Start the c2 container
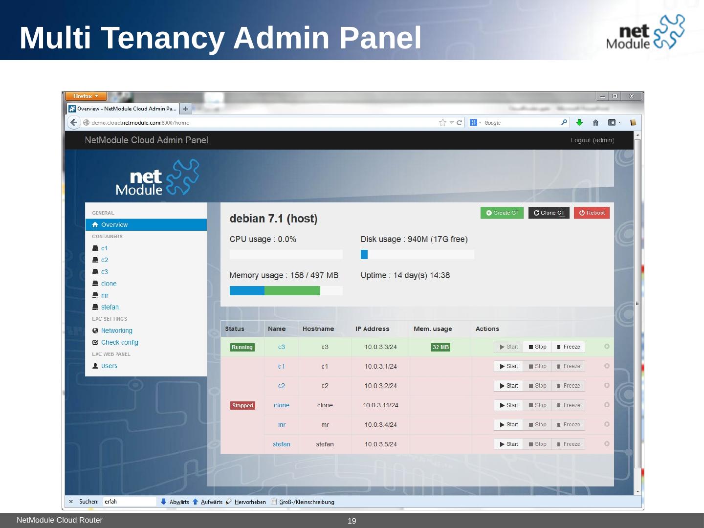Viewport: 704px width, 528px height. pyautogui.click(x=508, y=386)
